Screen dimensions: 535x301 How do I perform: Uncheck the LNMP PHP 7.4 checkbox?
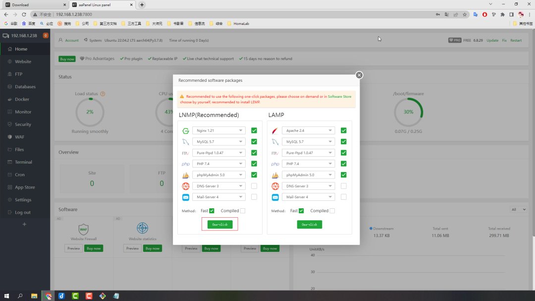pyautogui.click(x=254, y=164)
